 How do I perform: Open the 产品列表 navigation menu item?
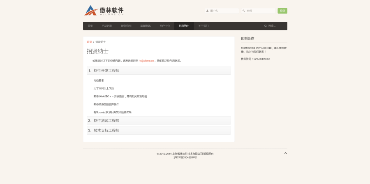tap(107, 26)
